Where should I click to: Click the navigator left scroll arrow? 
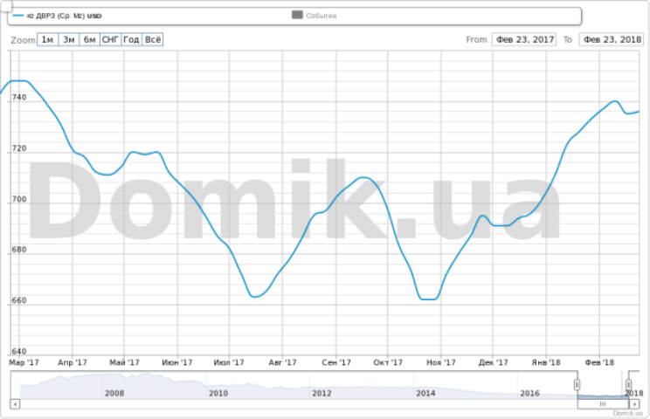tap(15, 403)
